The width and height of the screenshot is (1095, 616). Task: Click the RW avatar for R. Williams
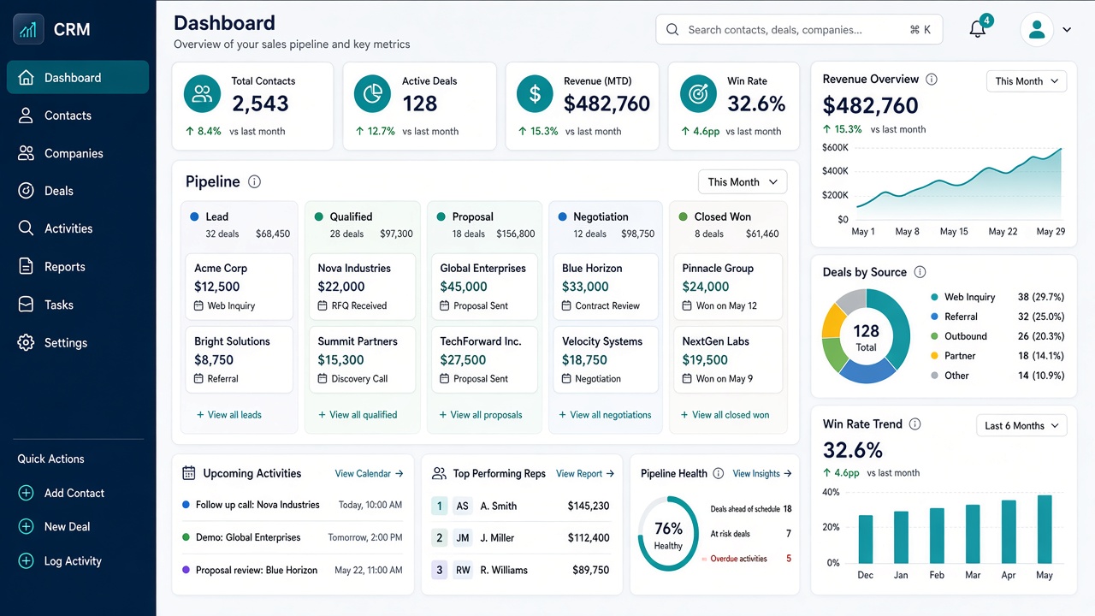tap(463, 570)
